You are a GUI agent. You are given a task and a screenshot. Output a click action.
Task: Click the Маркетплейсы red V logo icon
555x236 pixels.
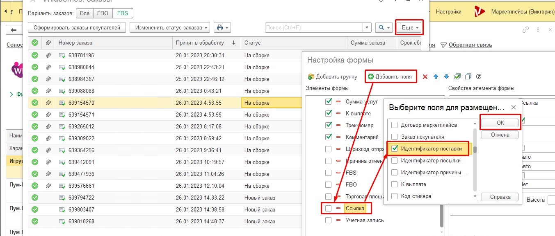tap(479, 12)
